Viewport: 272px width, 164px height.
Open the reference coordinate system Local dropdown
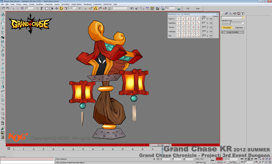tap(72, 8)
